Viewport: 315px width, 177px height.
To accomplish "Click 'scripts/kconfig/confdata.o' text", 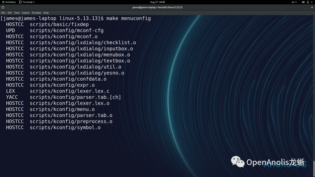I will pyautogui.click(x=68, y=79).
